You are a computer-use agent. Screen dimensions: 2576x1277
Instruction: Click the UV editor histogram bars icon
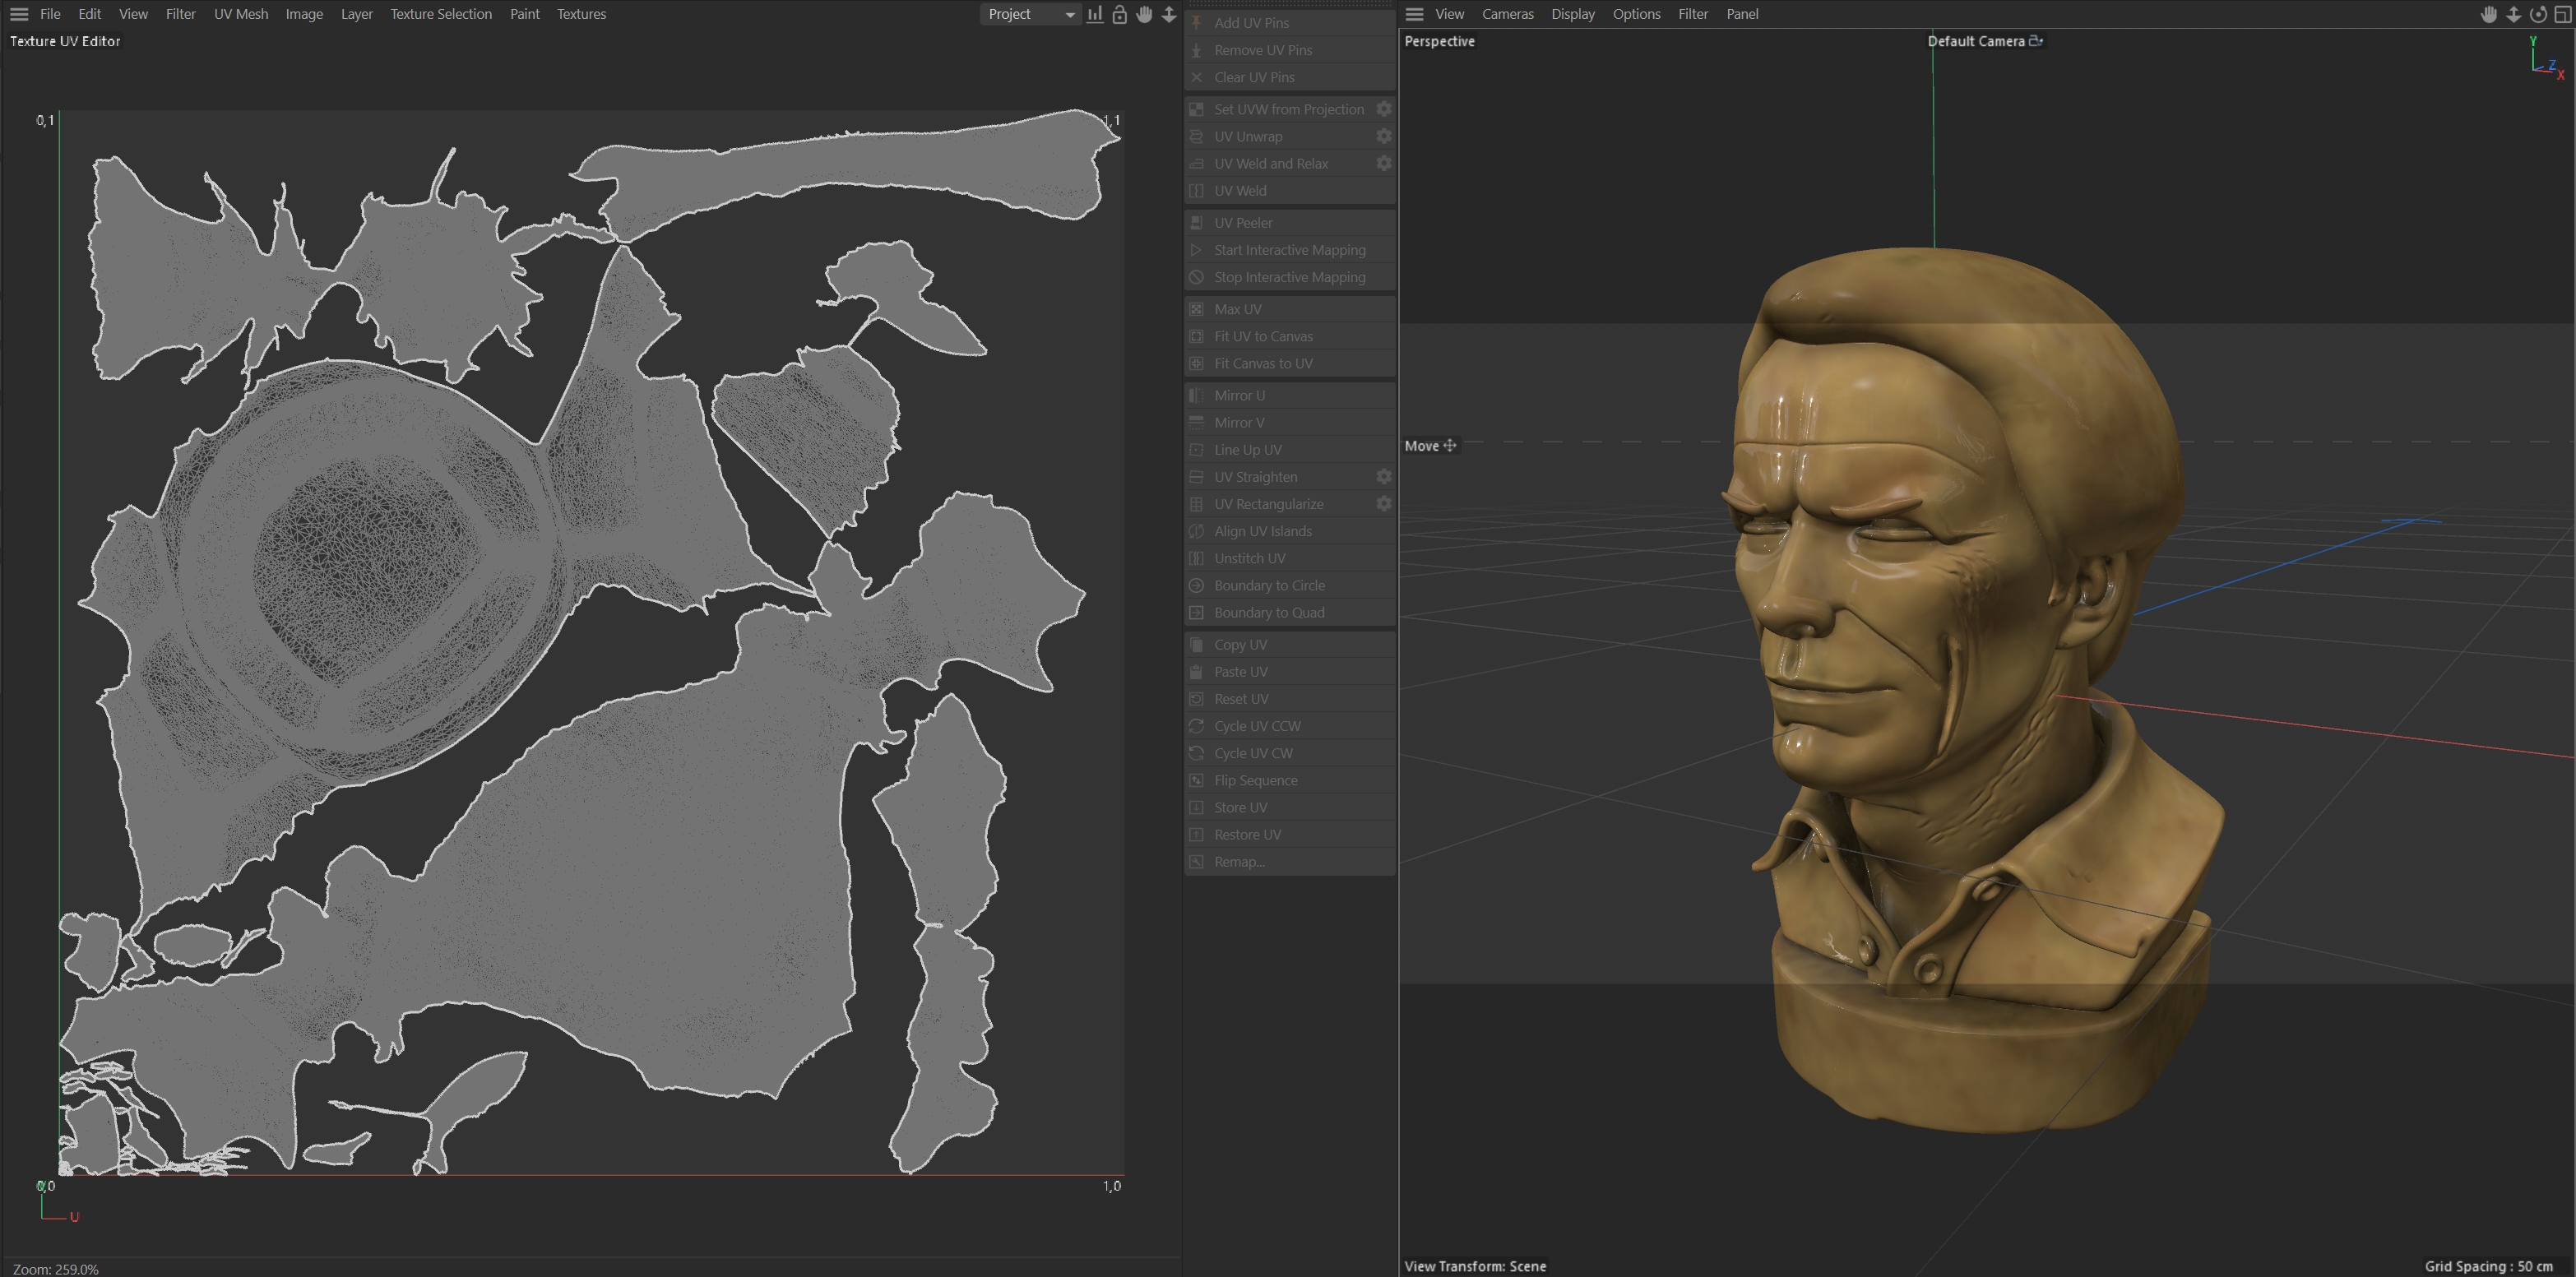(x=1095, y=14)
